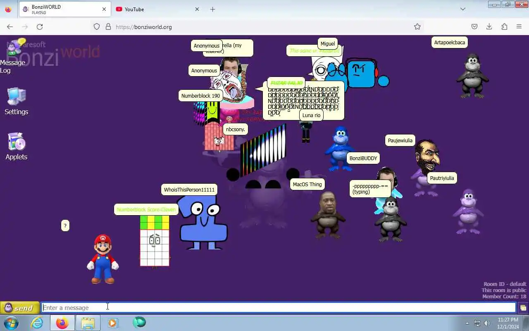Click the purple Bonzi at far right
Image resolution: width=529 pixels, height=331 pixels.
pos(468,211)
